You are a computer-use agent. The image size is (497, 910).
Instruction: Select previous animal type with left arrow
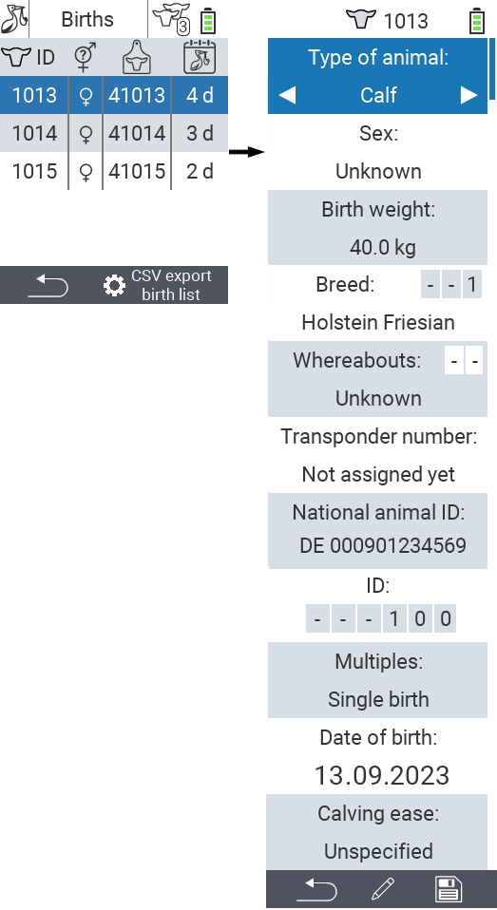[287, 95]
